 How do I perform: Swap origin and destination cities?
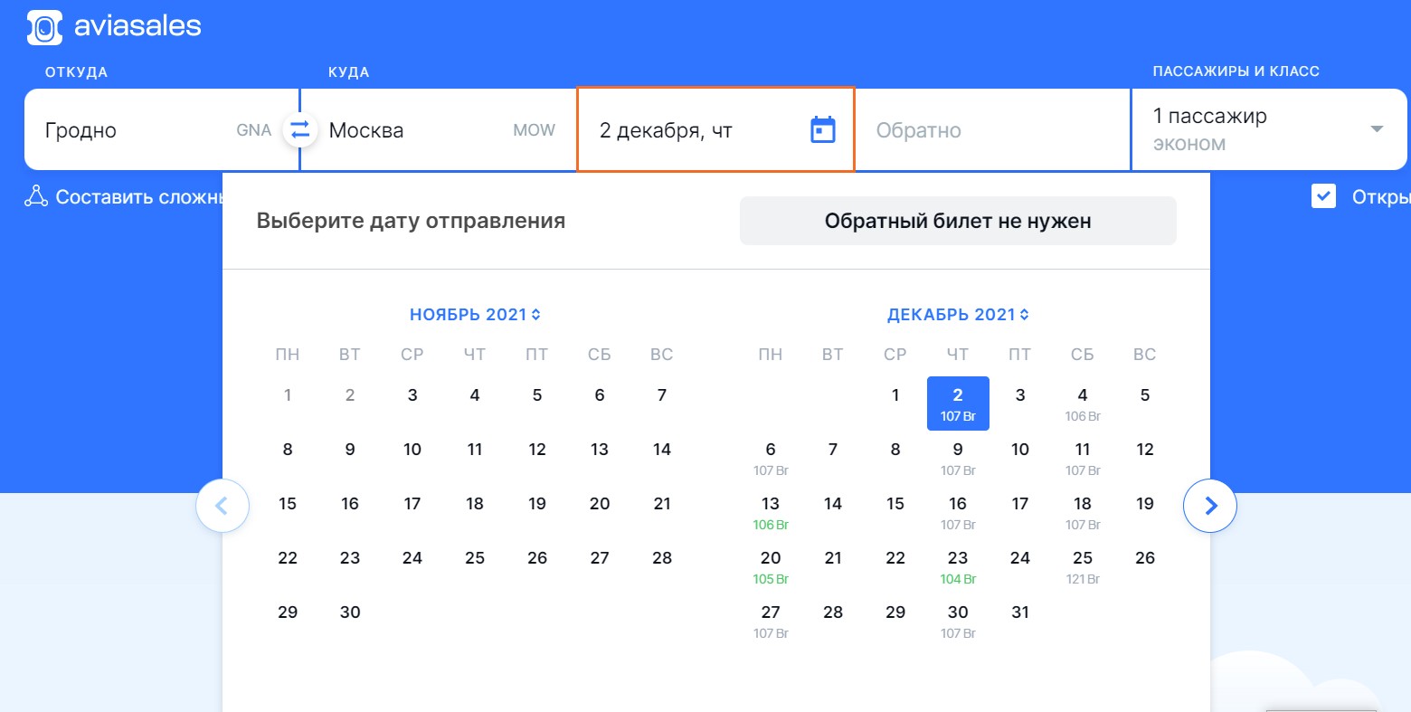(299, 129)
